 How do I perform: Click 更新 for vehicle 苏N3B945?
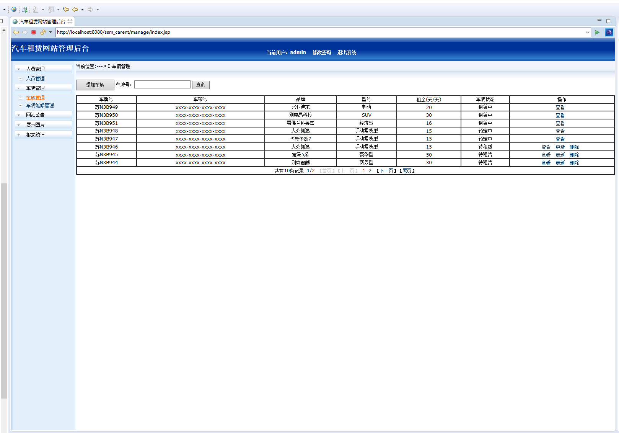pos(560,155)
